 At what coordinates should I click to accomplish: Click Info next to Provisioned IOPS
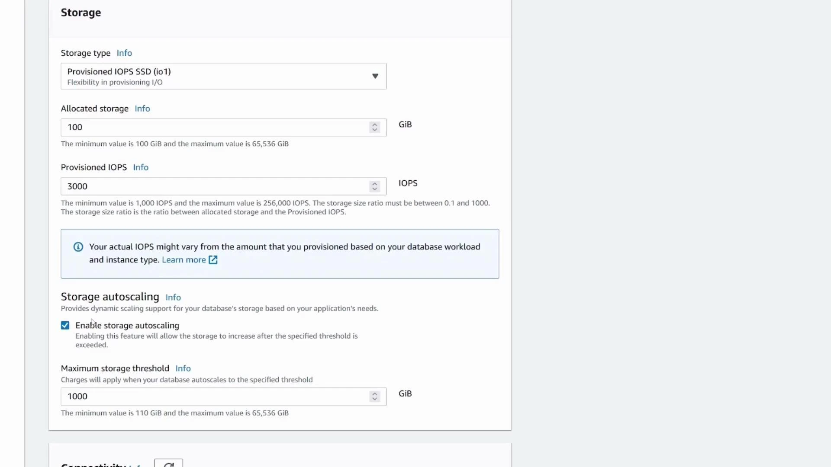141,167
